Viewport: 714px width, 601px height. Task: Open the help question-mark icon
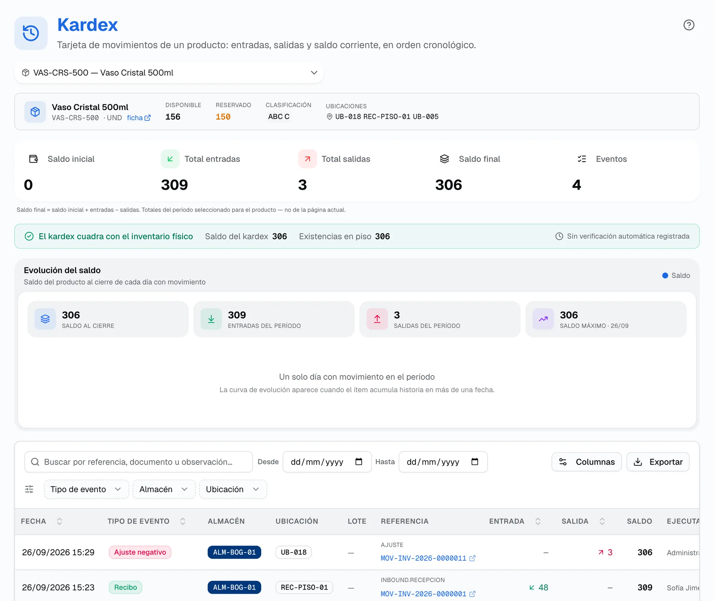click(689, 25)
